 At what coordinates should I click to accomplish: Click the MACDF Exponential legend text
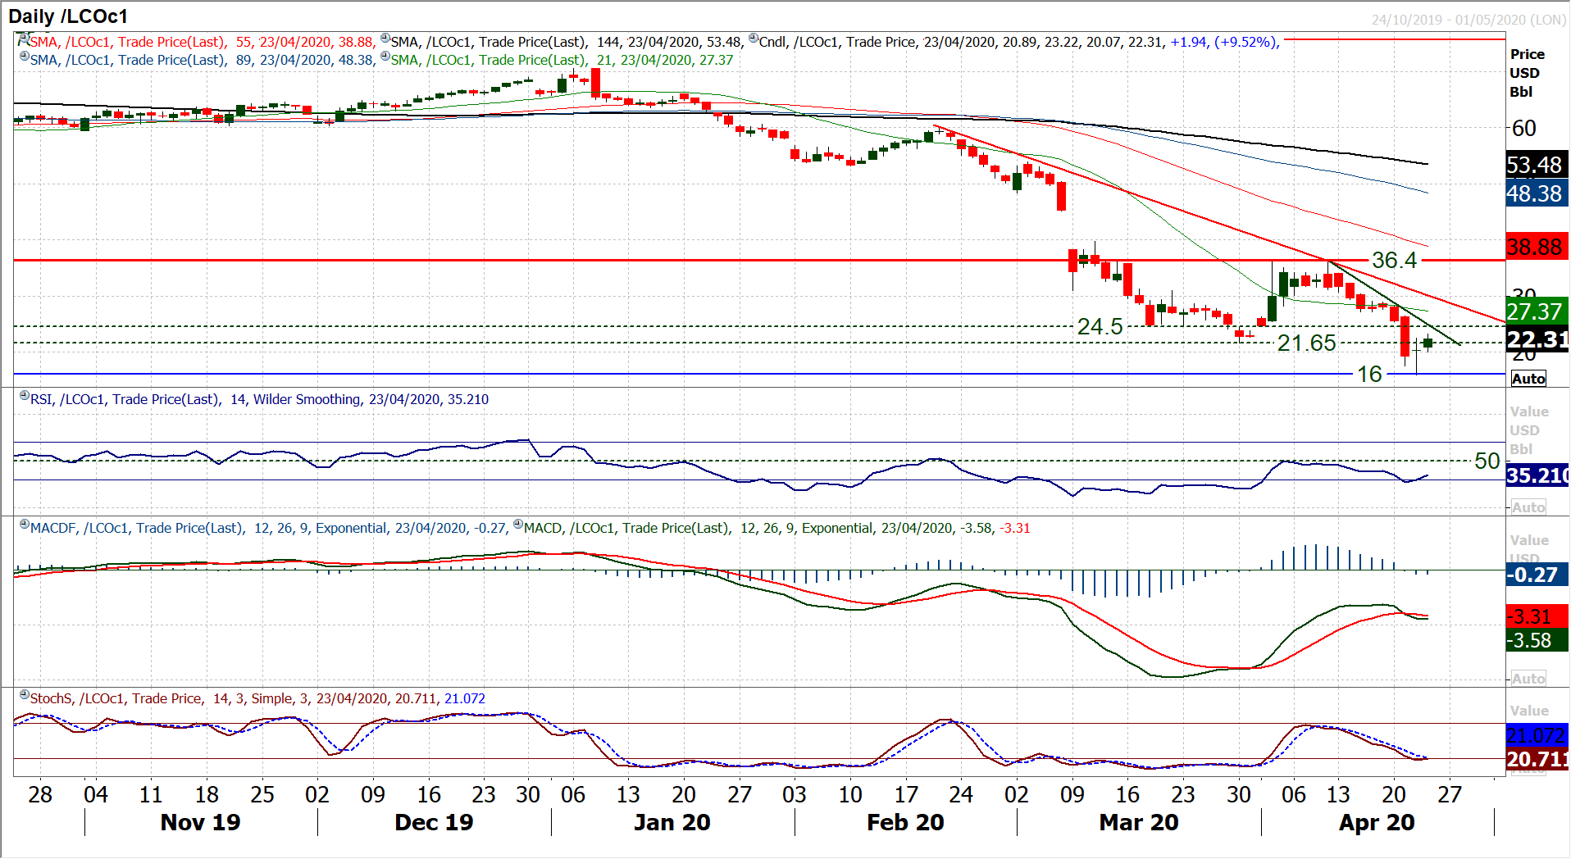(268, 528)
